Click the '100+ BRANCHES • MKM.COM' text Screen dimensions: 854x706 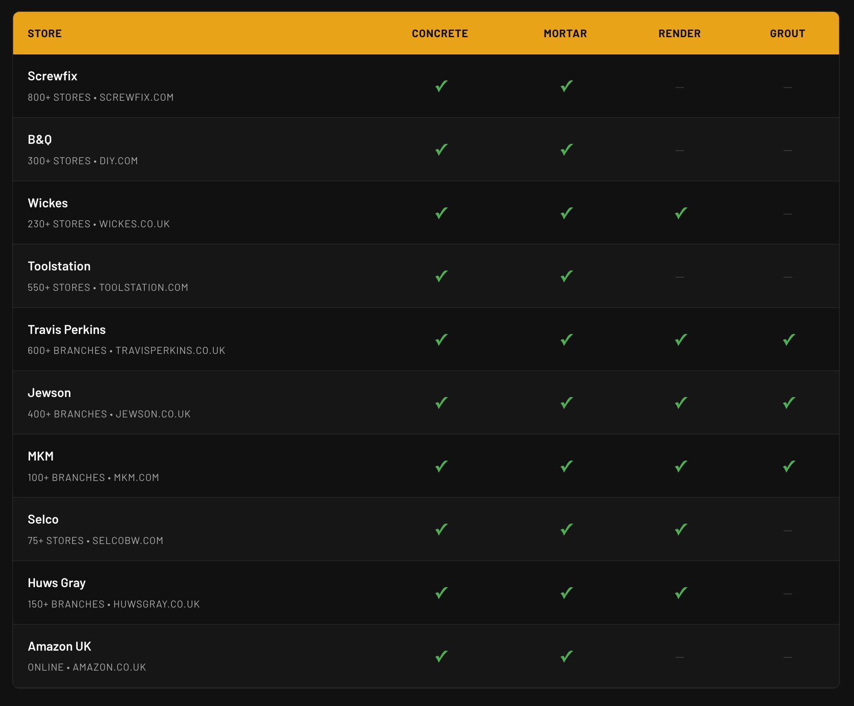point(93,478)
